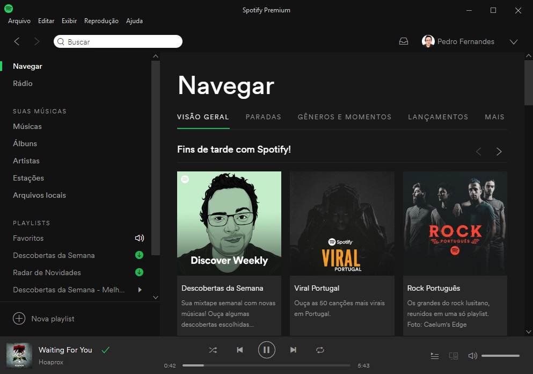This screenshot has height=374, width=533.
Task: Switch to the Paradas tab
Action: [x=264, y=117]
